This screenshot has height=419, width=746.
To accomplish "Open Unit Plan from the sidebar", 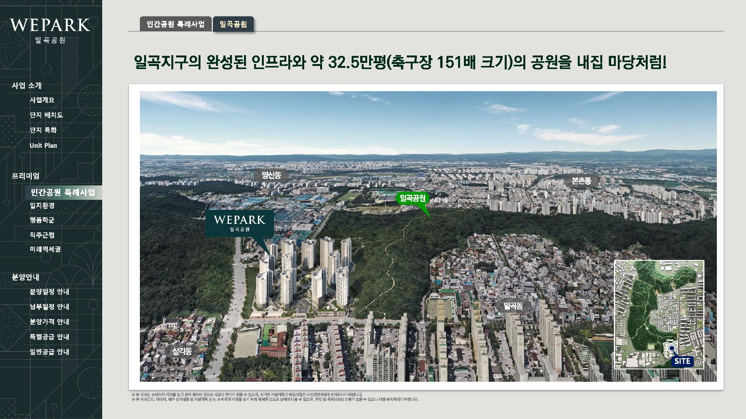I will point(43,145).
